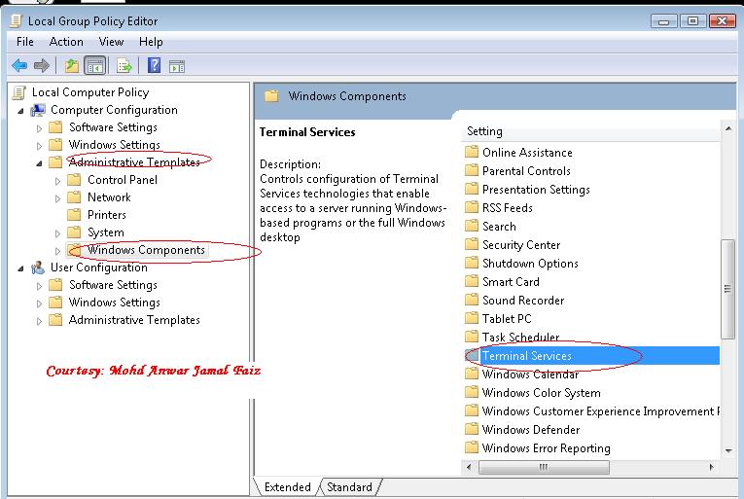Select Windows Color System in the list
The image size is (744, 499).
click(x=541, y=393)
